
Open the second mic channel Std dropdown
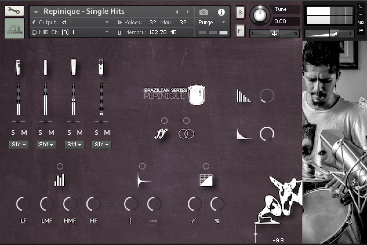point(46,144)
